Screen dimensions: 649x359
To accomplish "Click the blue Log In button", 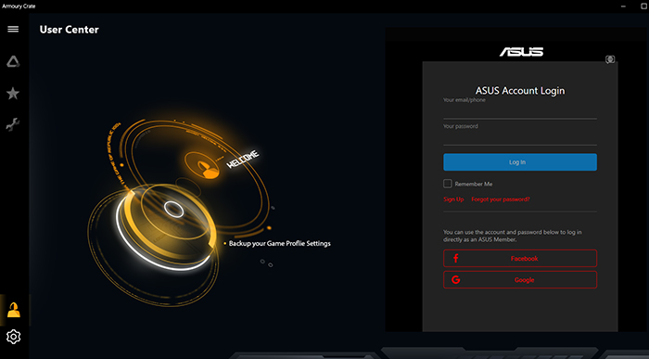I will 520,162.
